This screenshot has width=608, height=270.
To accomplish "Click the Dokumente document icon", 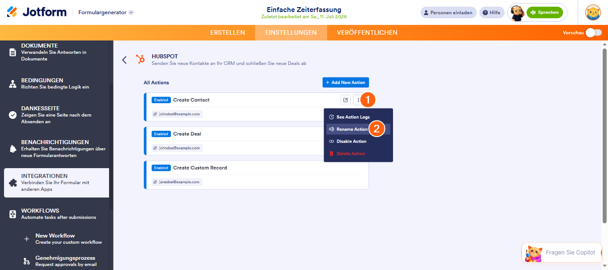I will tap(13, 52).
